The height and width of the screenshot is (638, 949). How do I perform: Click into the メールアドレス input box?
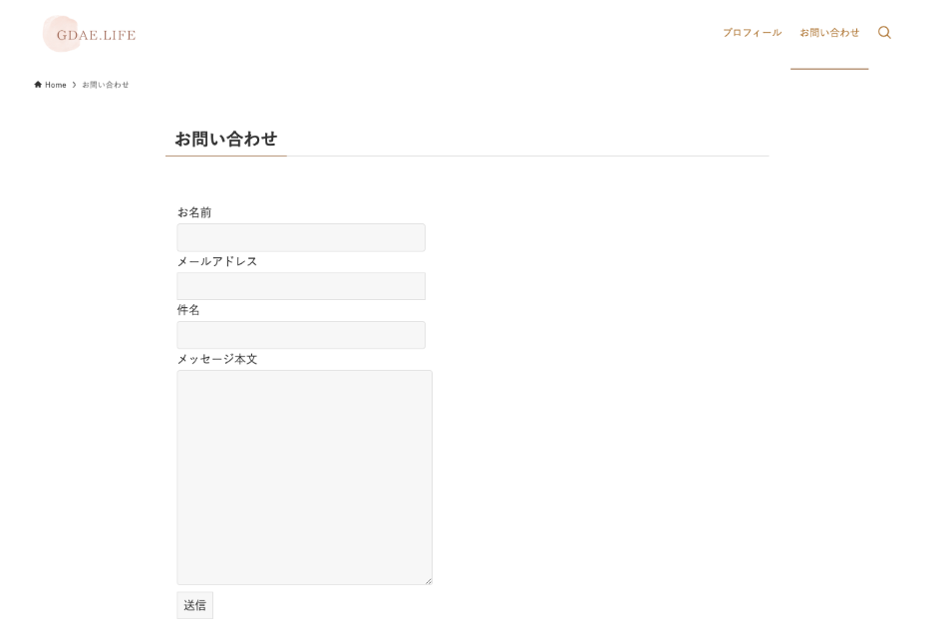tap(301, 286)
